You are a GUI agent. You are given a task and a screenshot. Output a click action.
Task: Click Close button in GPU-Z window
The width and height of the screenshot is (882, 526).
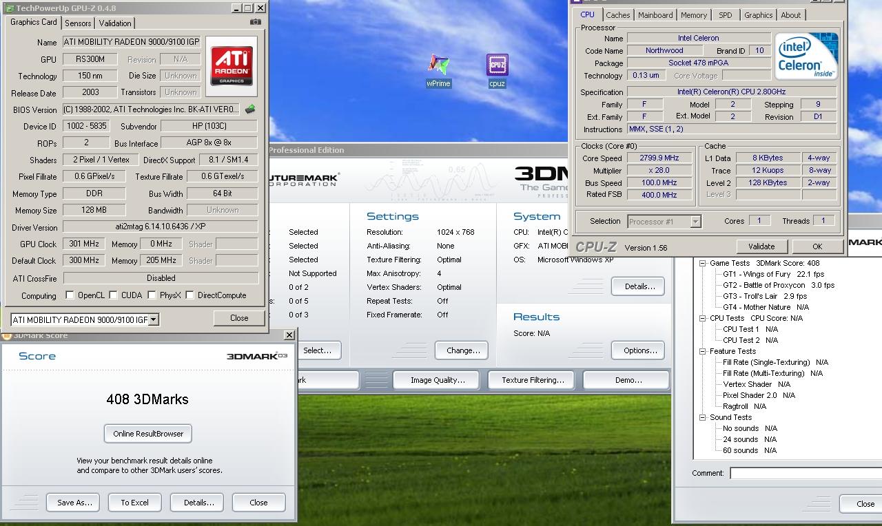239,318
